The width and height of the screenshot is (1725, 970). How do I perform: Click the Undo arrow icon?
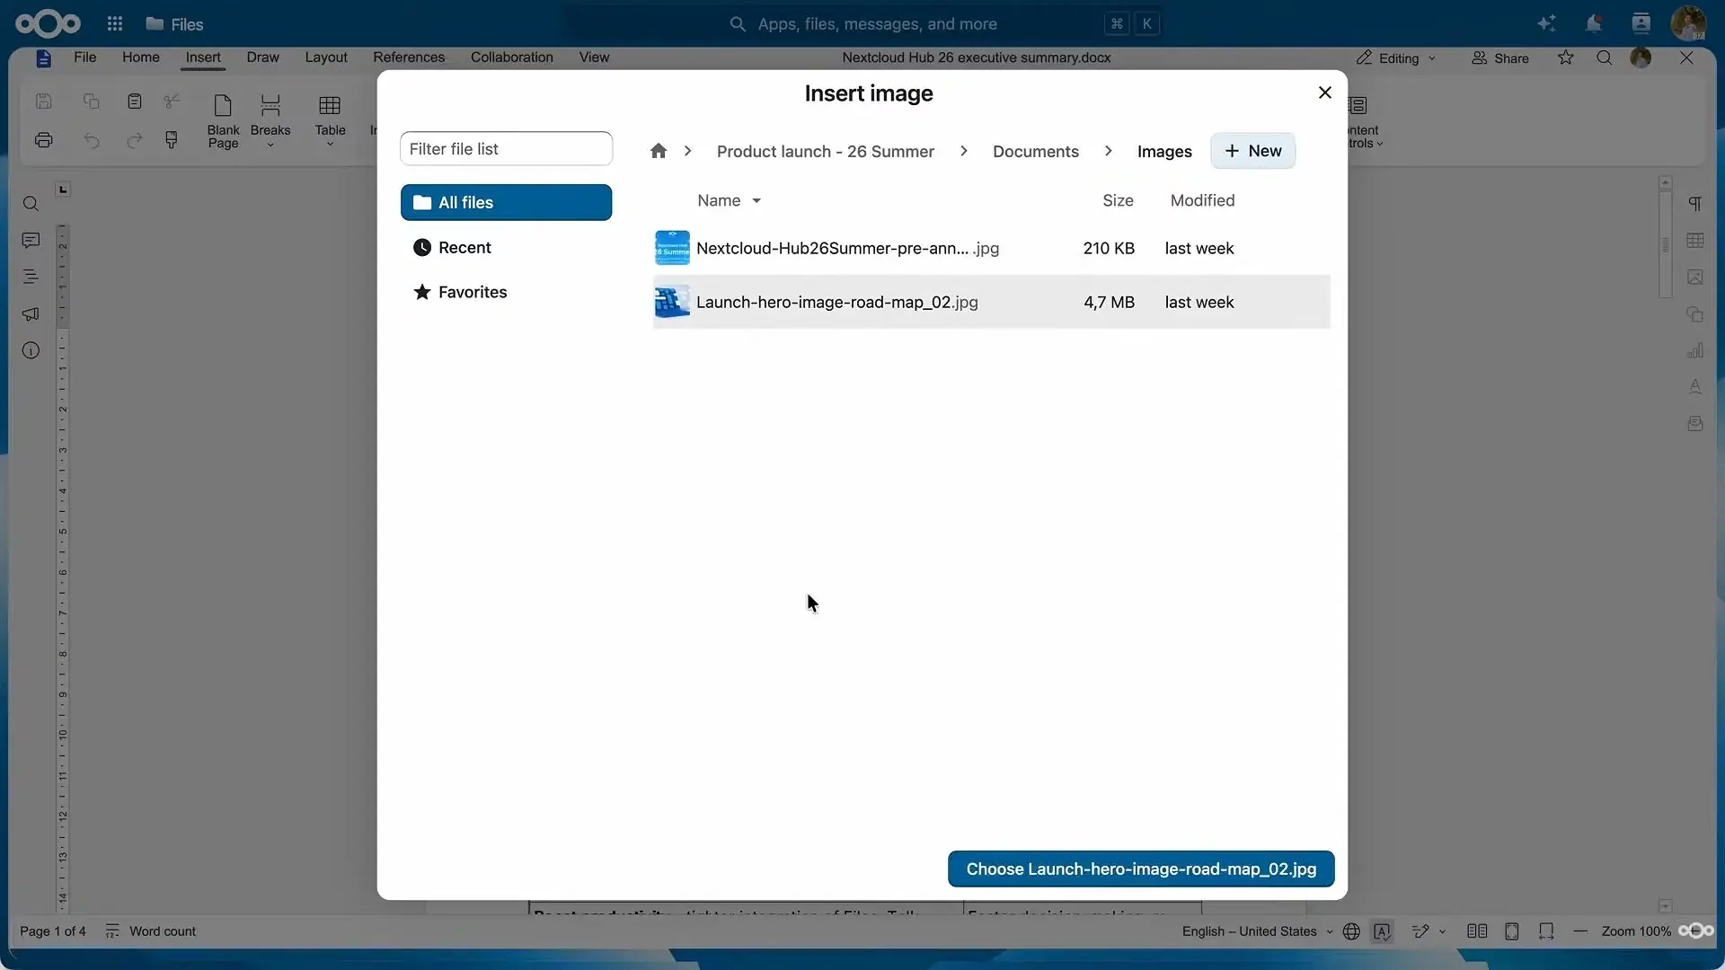[91, 140]
